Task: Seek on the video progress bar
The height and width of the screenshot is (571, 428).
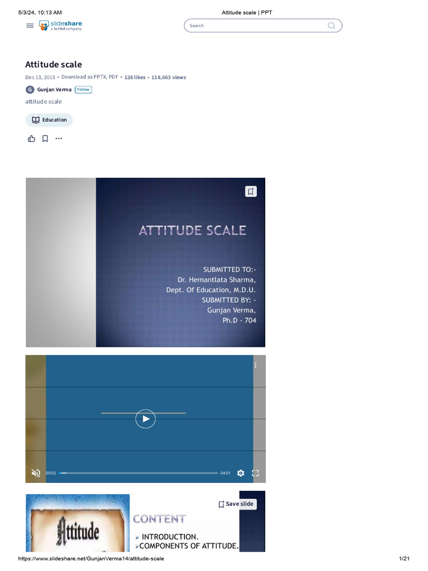Action: (138, 473)
